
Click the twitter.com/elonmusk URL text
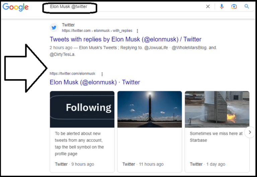coord(72,74)
